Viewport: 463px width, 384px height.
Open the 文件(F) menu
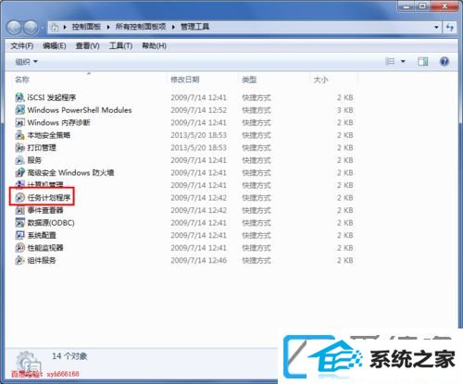click(22, 46)
